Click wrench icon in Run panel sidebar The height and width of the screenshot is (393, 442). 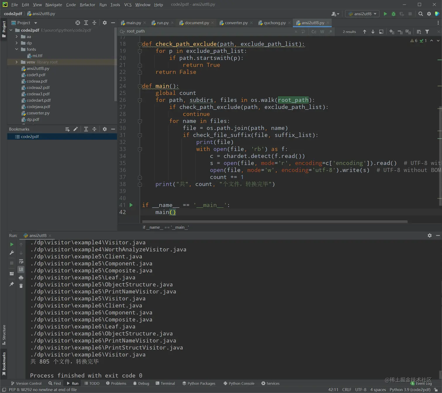coord(12,253)
